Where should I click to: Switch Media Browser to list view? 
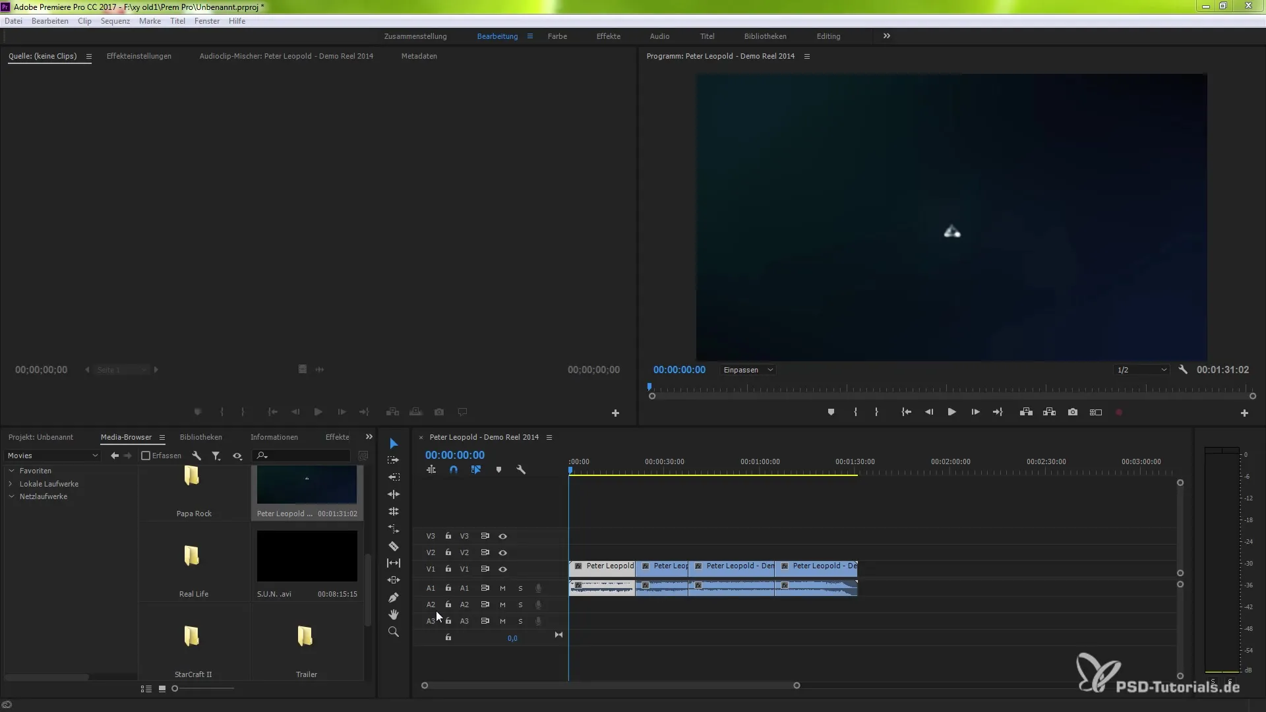coord(146,688)
